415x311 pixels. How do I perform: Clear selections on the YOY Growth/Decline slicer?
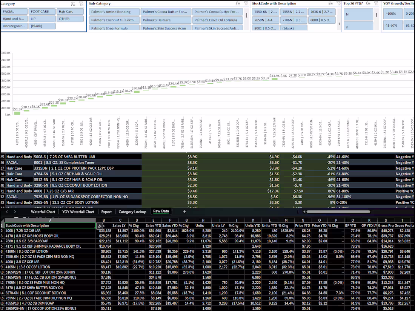[x=413, y=3]
